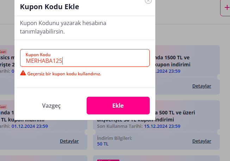The image size is (230, 161).
Task: Click the 'Kupon Kodu Ekle' dialog title
Action: tap(49, 7)
